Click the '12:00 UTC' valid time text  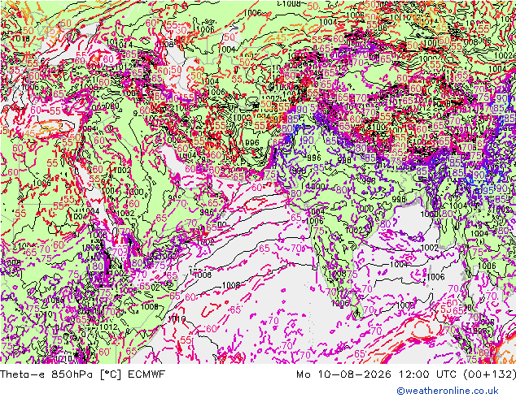(427, 374)
